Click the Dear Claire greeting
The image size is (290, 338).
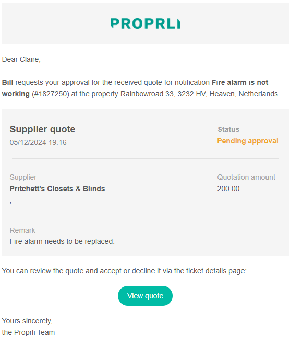pyautogui.click(x=21, y=59)
